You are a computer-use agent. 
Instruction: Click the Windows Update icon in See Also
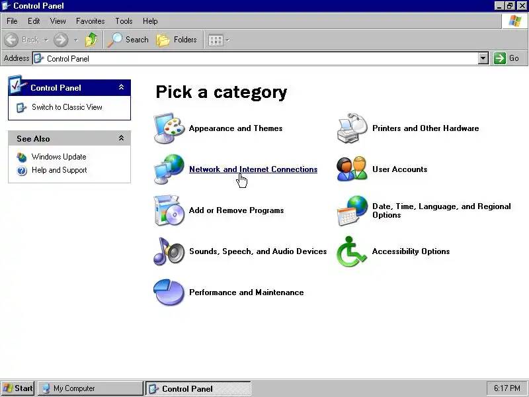[22, 157]
